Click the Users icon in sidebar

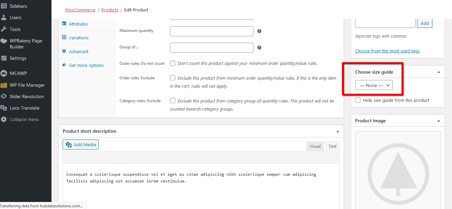click(x=4, y=17)
